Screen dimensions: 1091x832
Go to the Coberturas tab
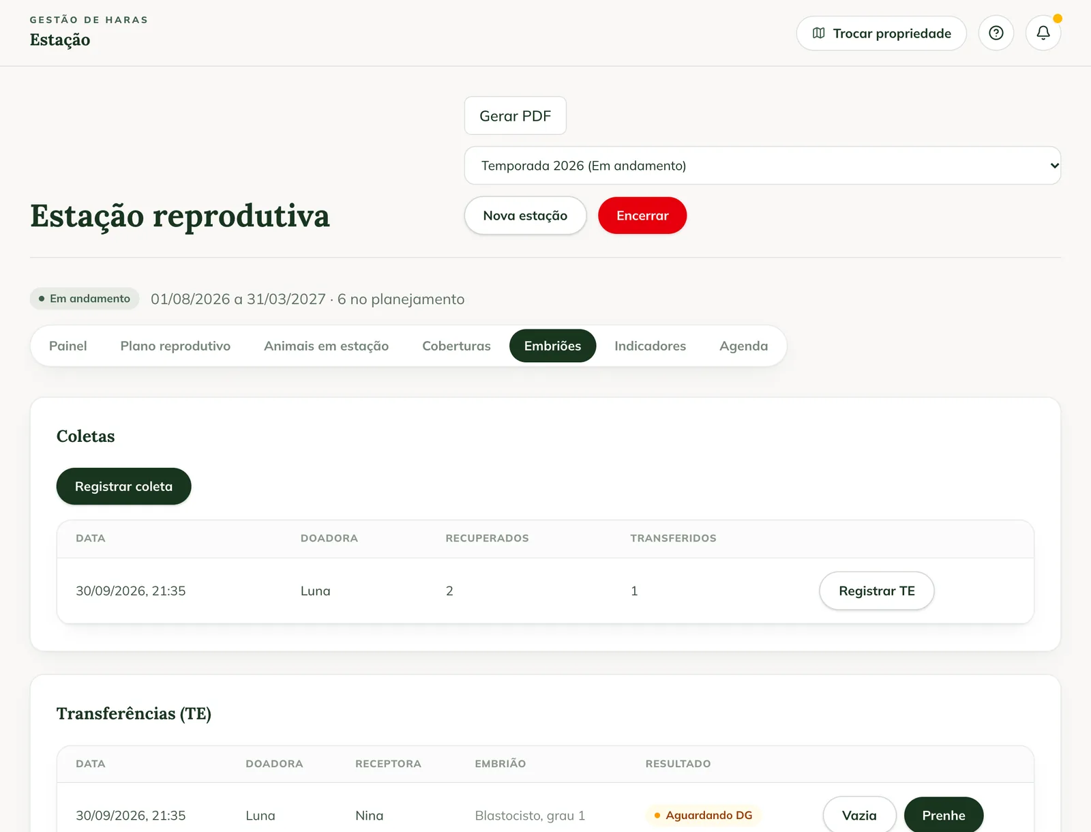456,346
